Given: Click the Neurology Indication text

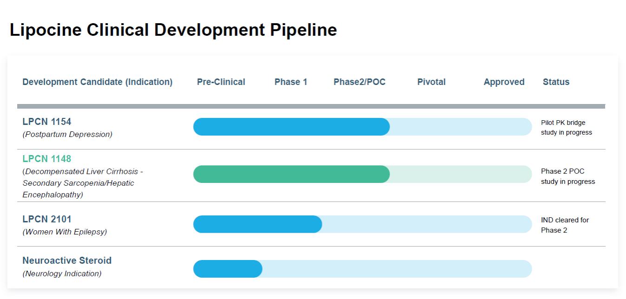Looking at the screenshot, I should click(62, 273).
